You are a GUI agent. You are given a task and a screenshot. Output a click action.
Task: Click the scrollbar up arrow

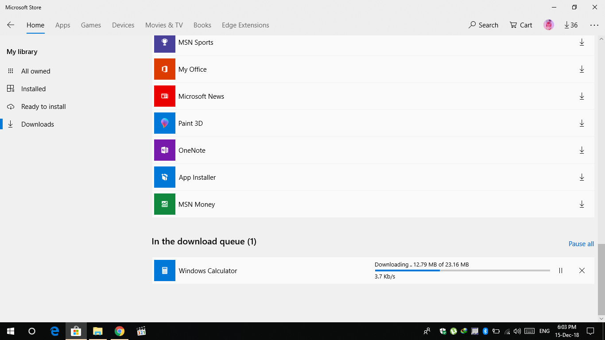tap(601, 39)
